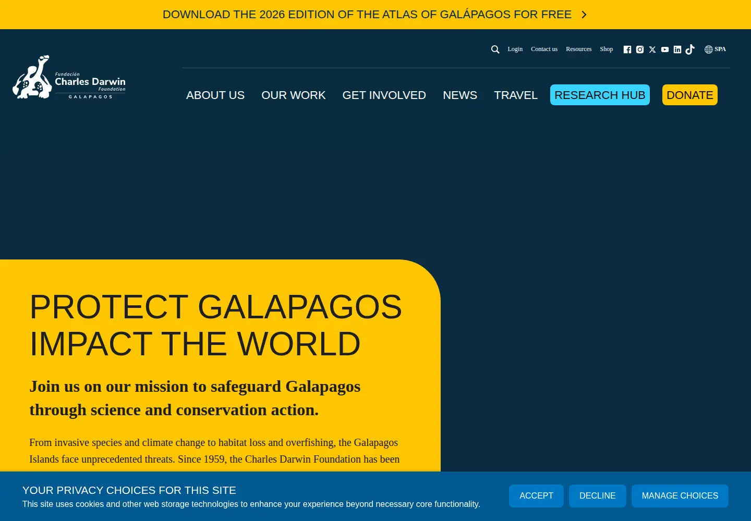Open the LinkedIn icon
The image size is (751, 521).
coord(677,49)
